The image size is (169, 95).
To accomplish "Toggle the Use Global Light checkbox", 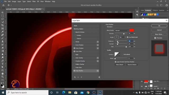I will pos(128,37).
